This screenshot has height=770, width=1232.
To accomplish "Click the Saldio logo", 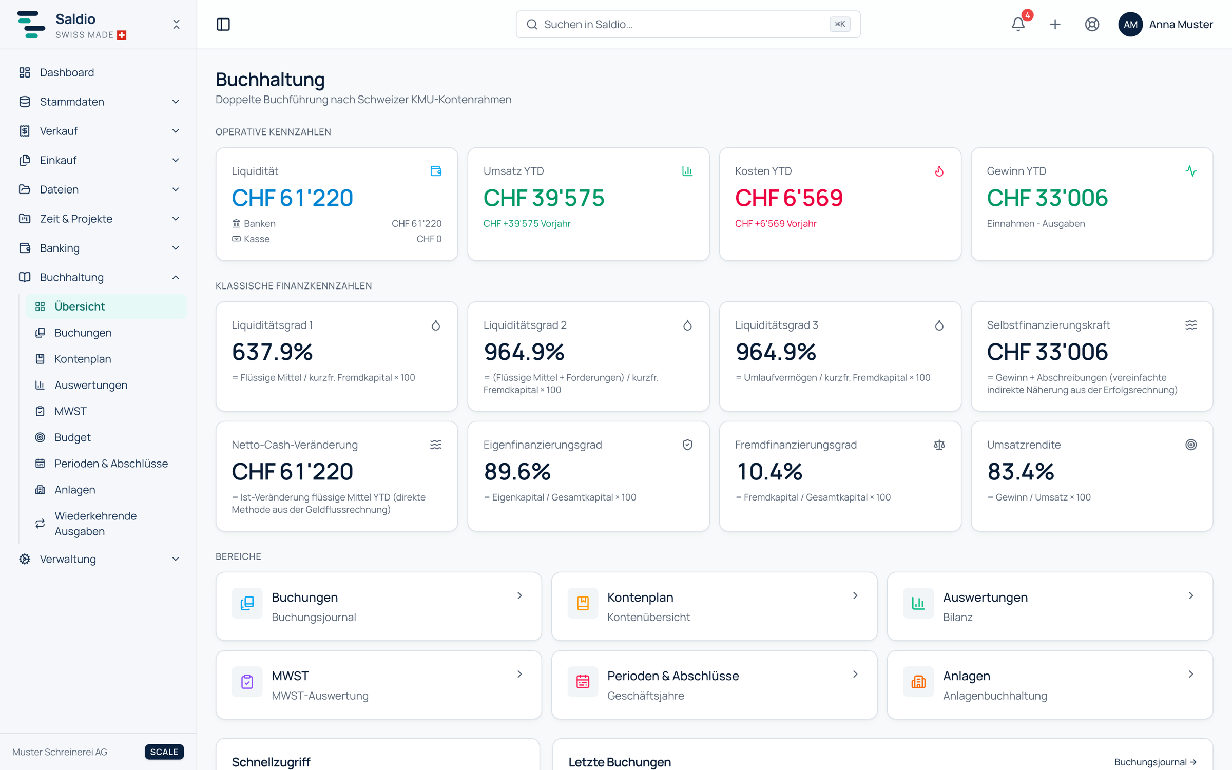I will coord(31,24).
